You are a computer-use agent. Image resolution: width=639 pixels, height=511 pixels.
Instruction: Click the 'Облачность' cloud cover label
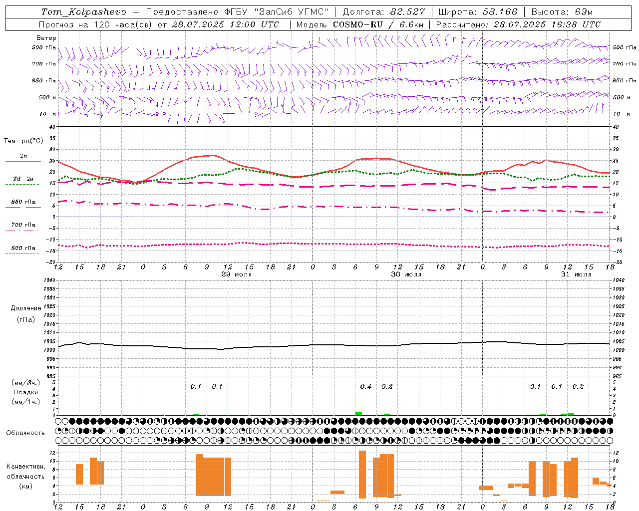[25, 433]
